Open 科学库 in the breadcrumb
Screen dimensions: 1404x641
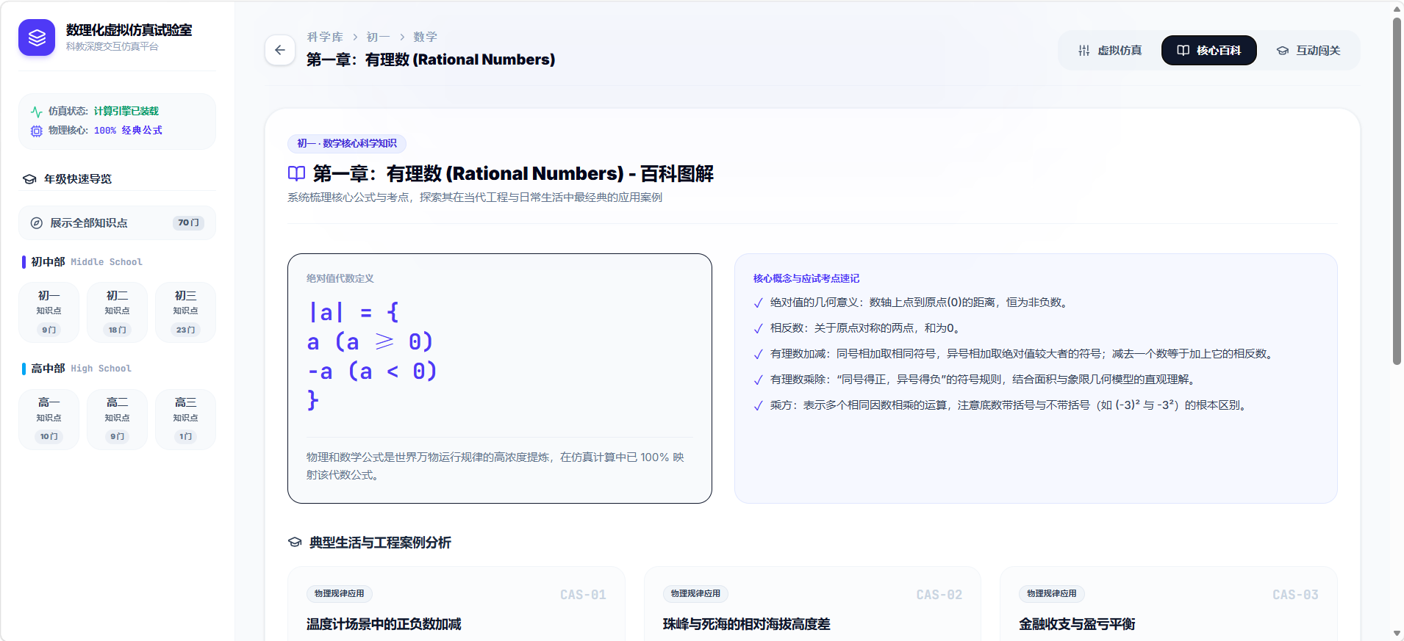[325, 37]
